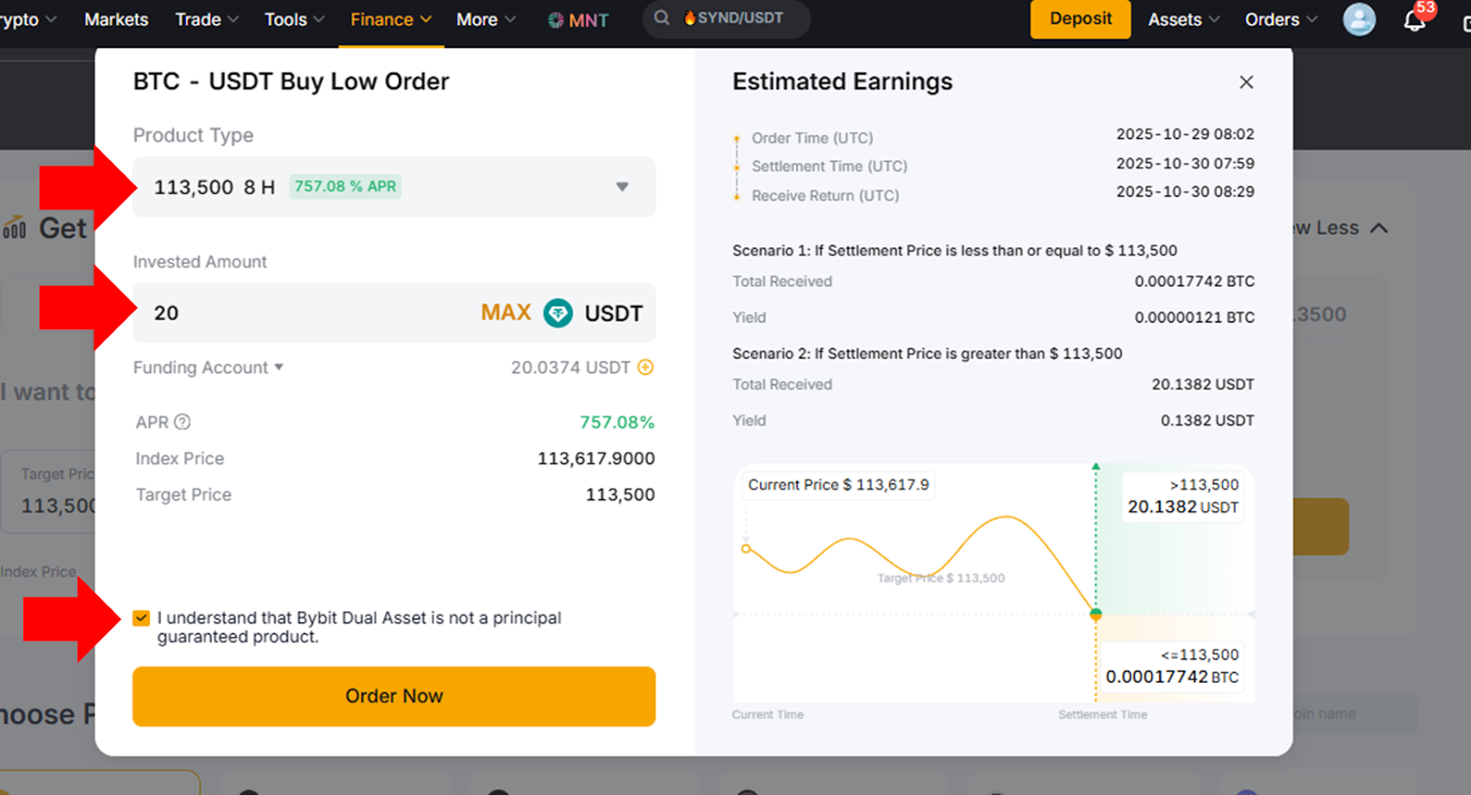The height and width of the screenshot is (795, 1471).
Task: Open the Funding Account dropdown
Action: click(x=209, y=368)
